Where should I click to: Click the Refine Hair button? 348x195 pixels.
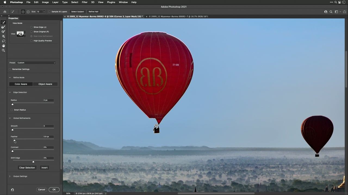pos(93,12)
